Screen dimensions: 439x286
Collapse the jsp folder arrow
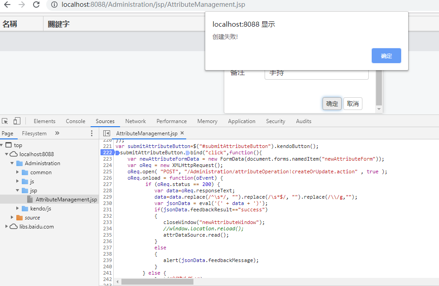(x=17, y=191)
